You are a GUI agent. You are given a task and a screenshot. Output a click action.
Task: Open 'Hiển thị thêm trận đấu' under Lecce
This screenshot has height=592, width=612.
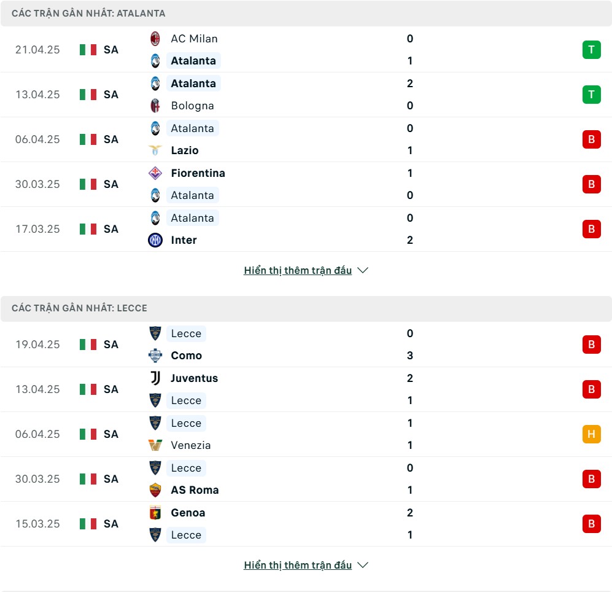pos(298,565)
